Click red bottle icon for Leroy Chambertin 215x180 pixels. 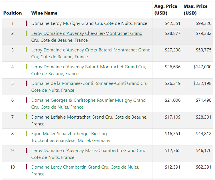pyautogui.click(x=27, y=167)
